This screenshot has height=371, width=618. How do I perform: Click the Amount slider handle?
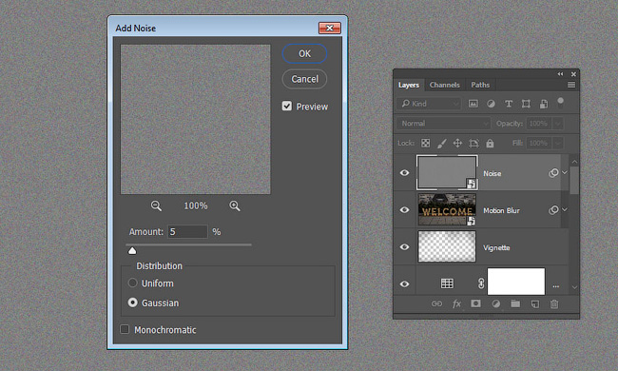click(x=132, y=251)
